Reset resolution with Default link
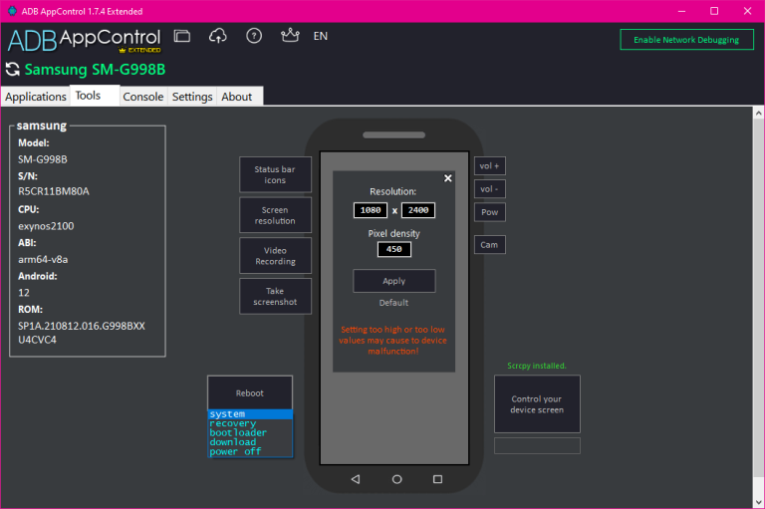The image size is (765, 509). point(393,303)
